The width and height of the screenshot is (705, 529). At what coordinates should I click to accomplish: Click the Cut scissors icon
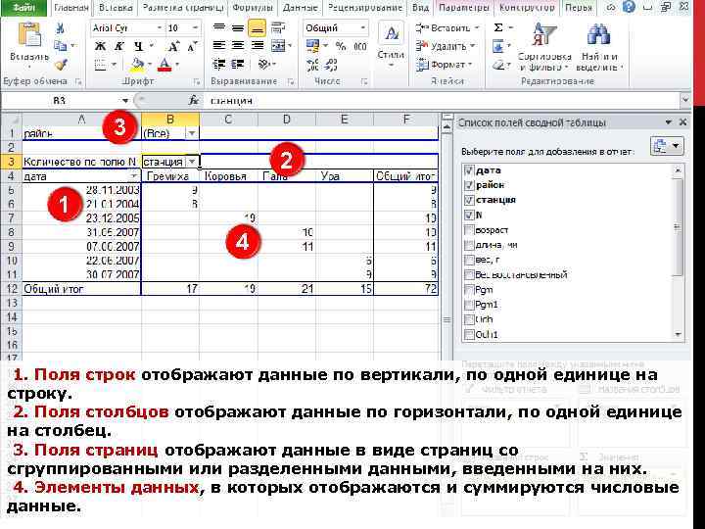point(61,28)
